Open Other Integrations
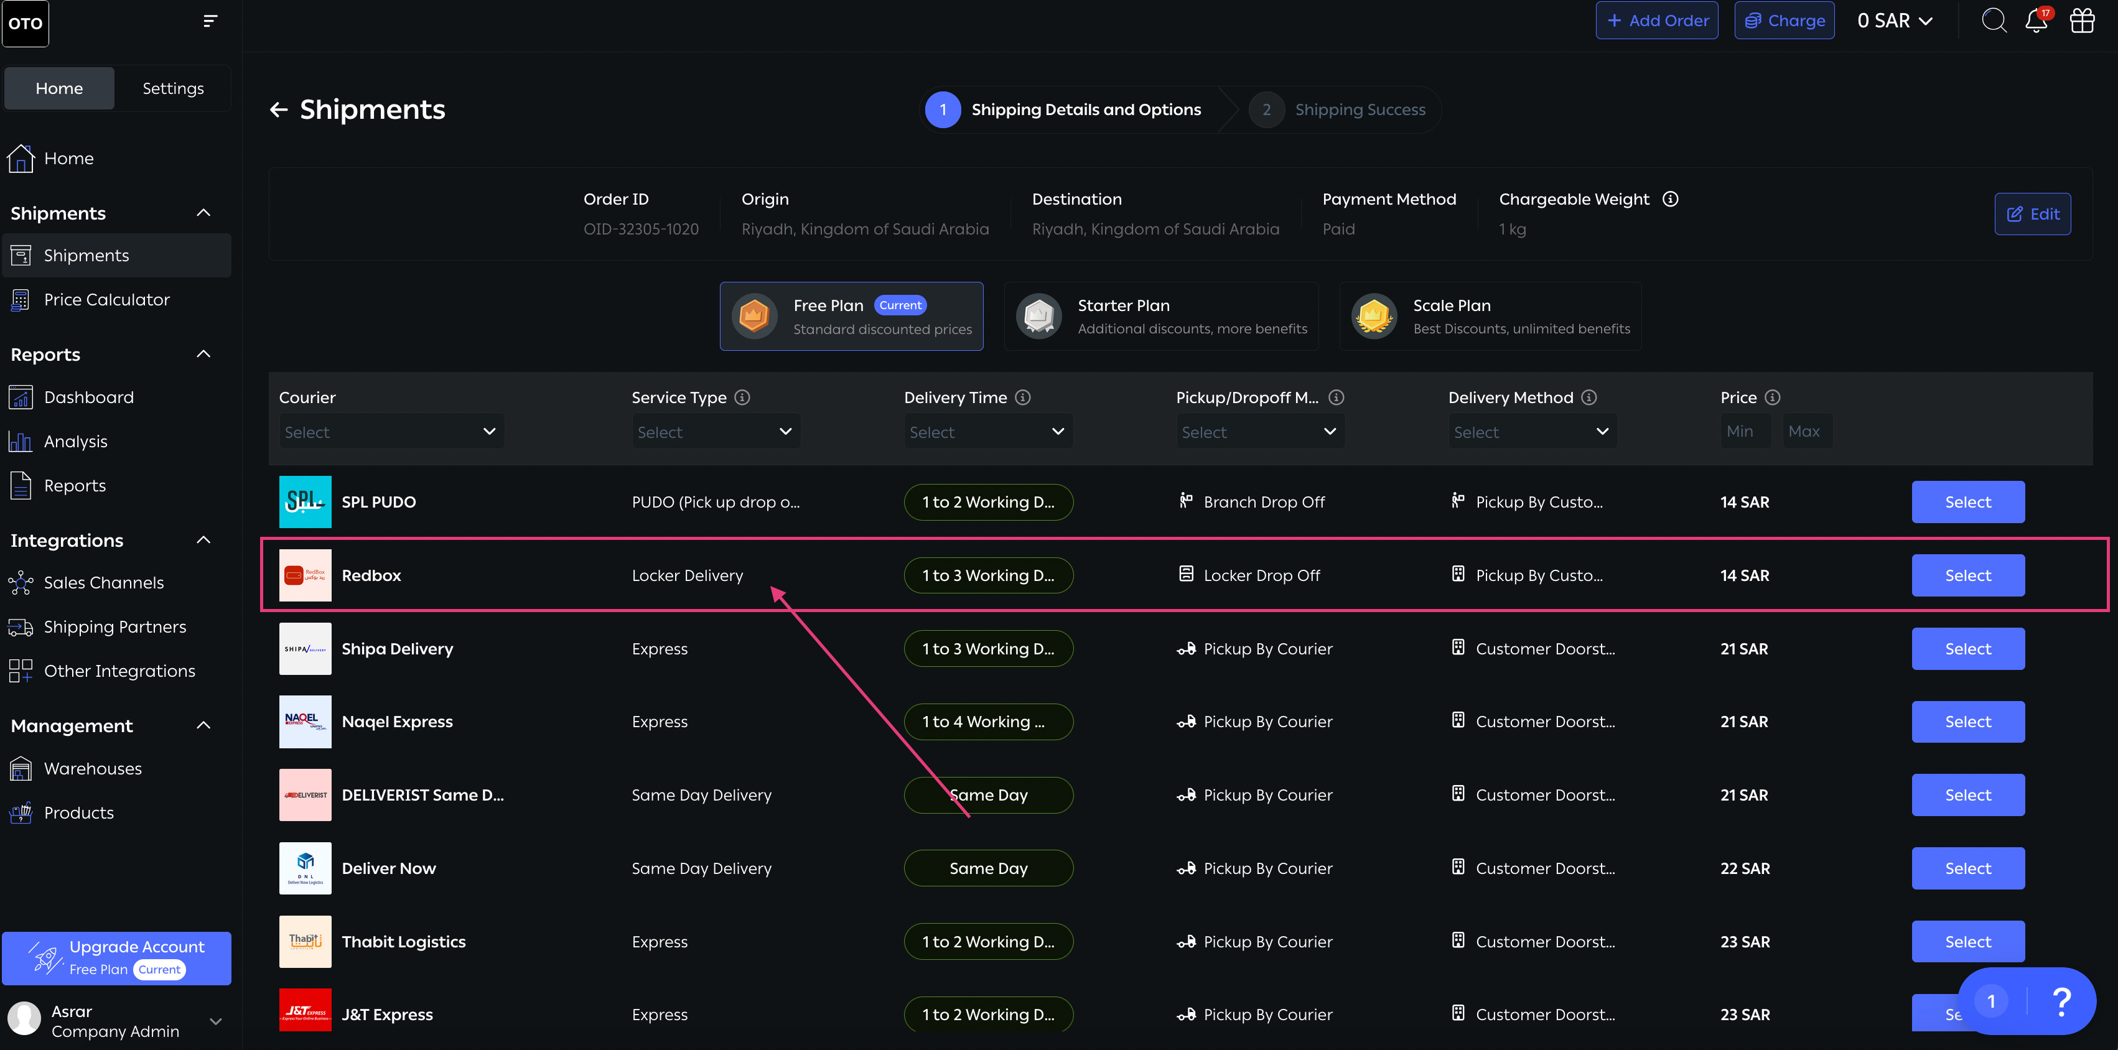This screenshot has width=2118, height=1050. pos(116,671)
